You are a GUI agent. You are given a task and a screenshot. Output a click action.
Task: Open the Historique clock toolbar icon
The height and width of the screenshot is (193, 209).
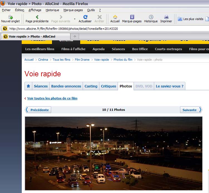pyautogui.click(x=151, y=17)
